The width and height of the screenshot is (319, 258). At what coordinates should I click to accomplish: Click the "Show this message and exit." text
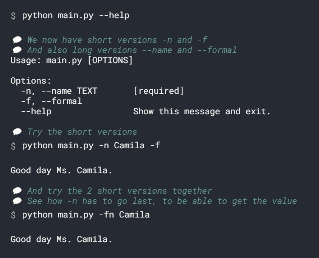(x=202, y=111)
